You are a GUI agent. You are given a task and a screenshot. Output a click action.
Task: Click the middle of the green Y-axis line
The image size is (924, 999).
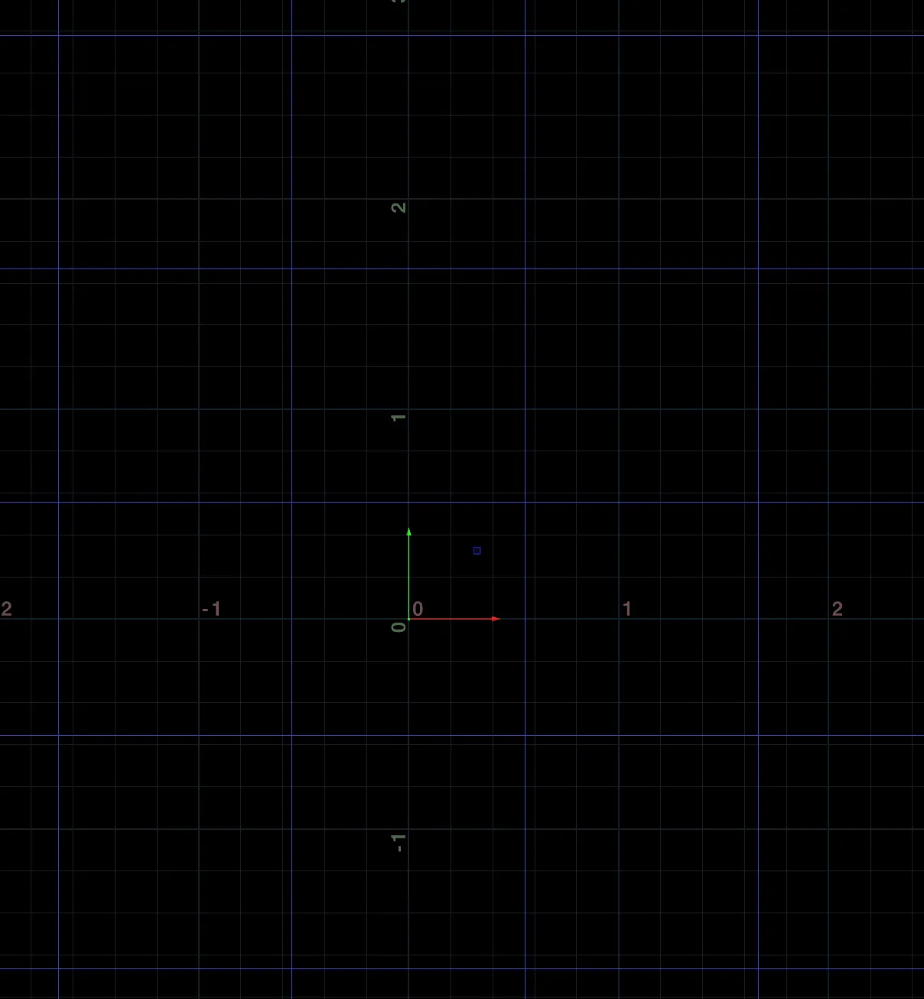409,575
